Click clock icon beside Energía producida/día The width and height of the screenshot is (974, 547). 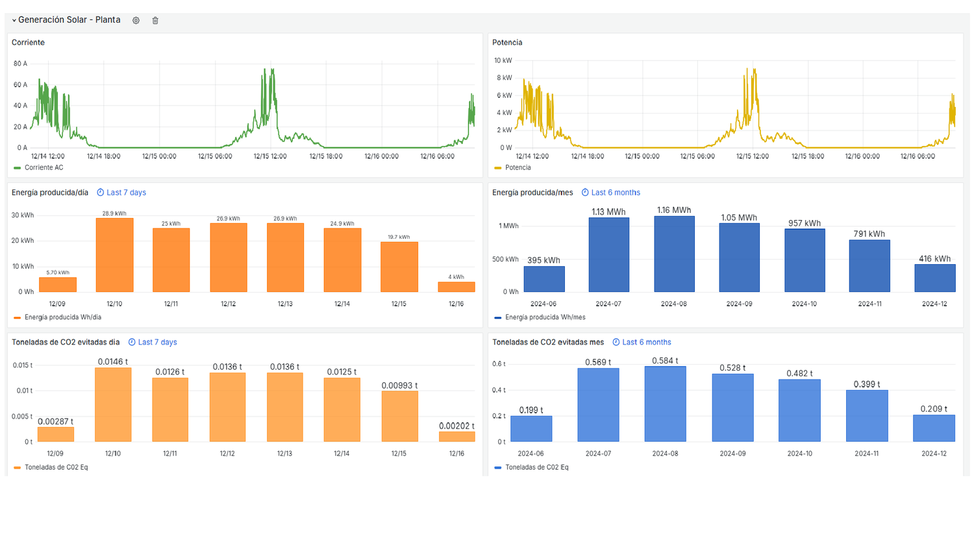click(100, 193)
